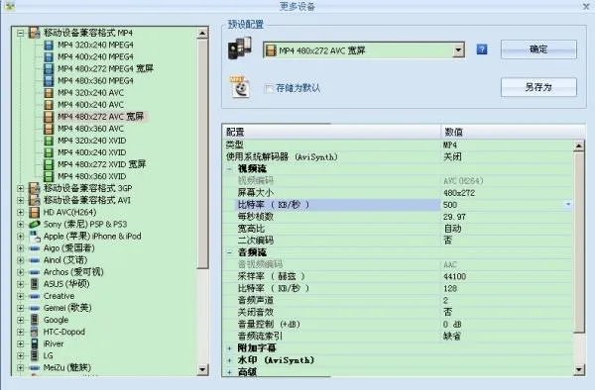Screen dimensions: 595x390
Task: Click the HTC-Dopod device icon
Action: coord(34,332)
